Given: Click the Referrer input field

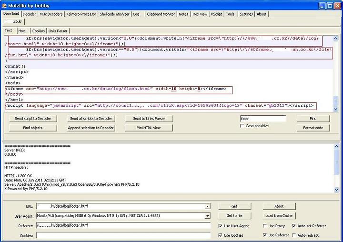Looking at the screenshot, I should click(x=123, y=225).
